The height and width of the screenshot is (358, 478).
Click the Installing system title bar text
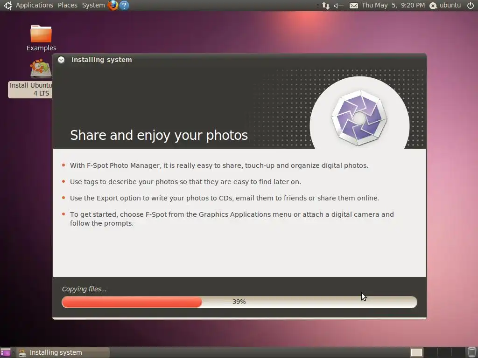pos(101,60)
